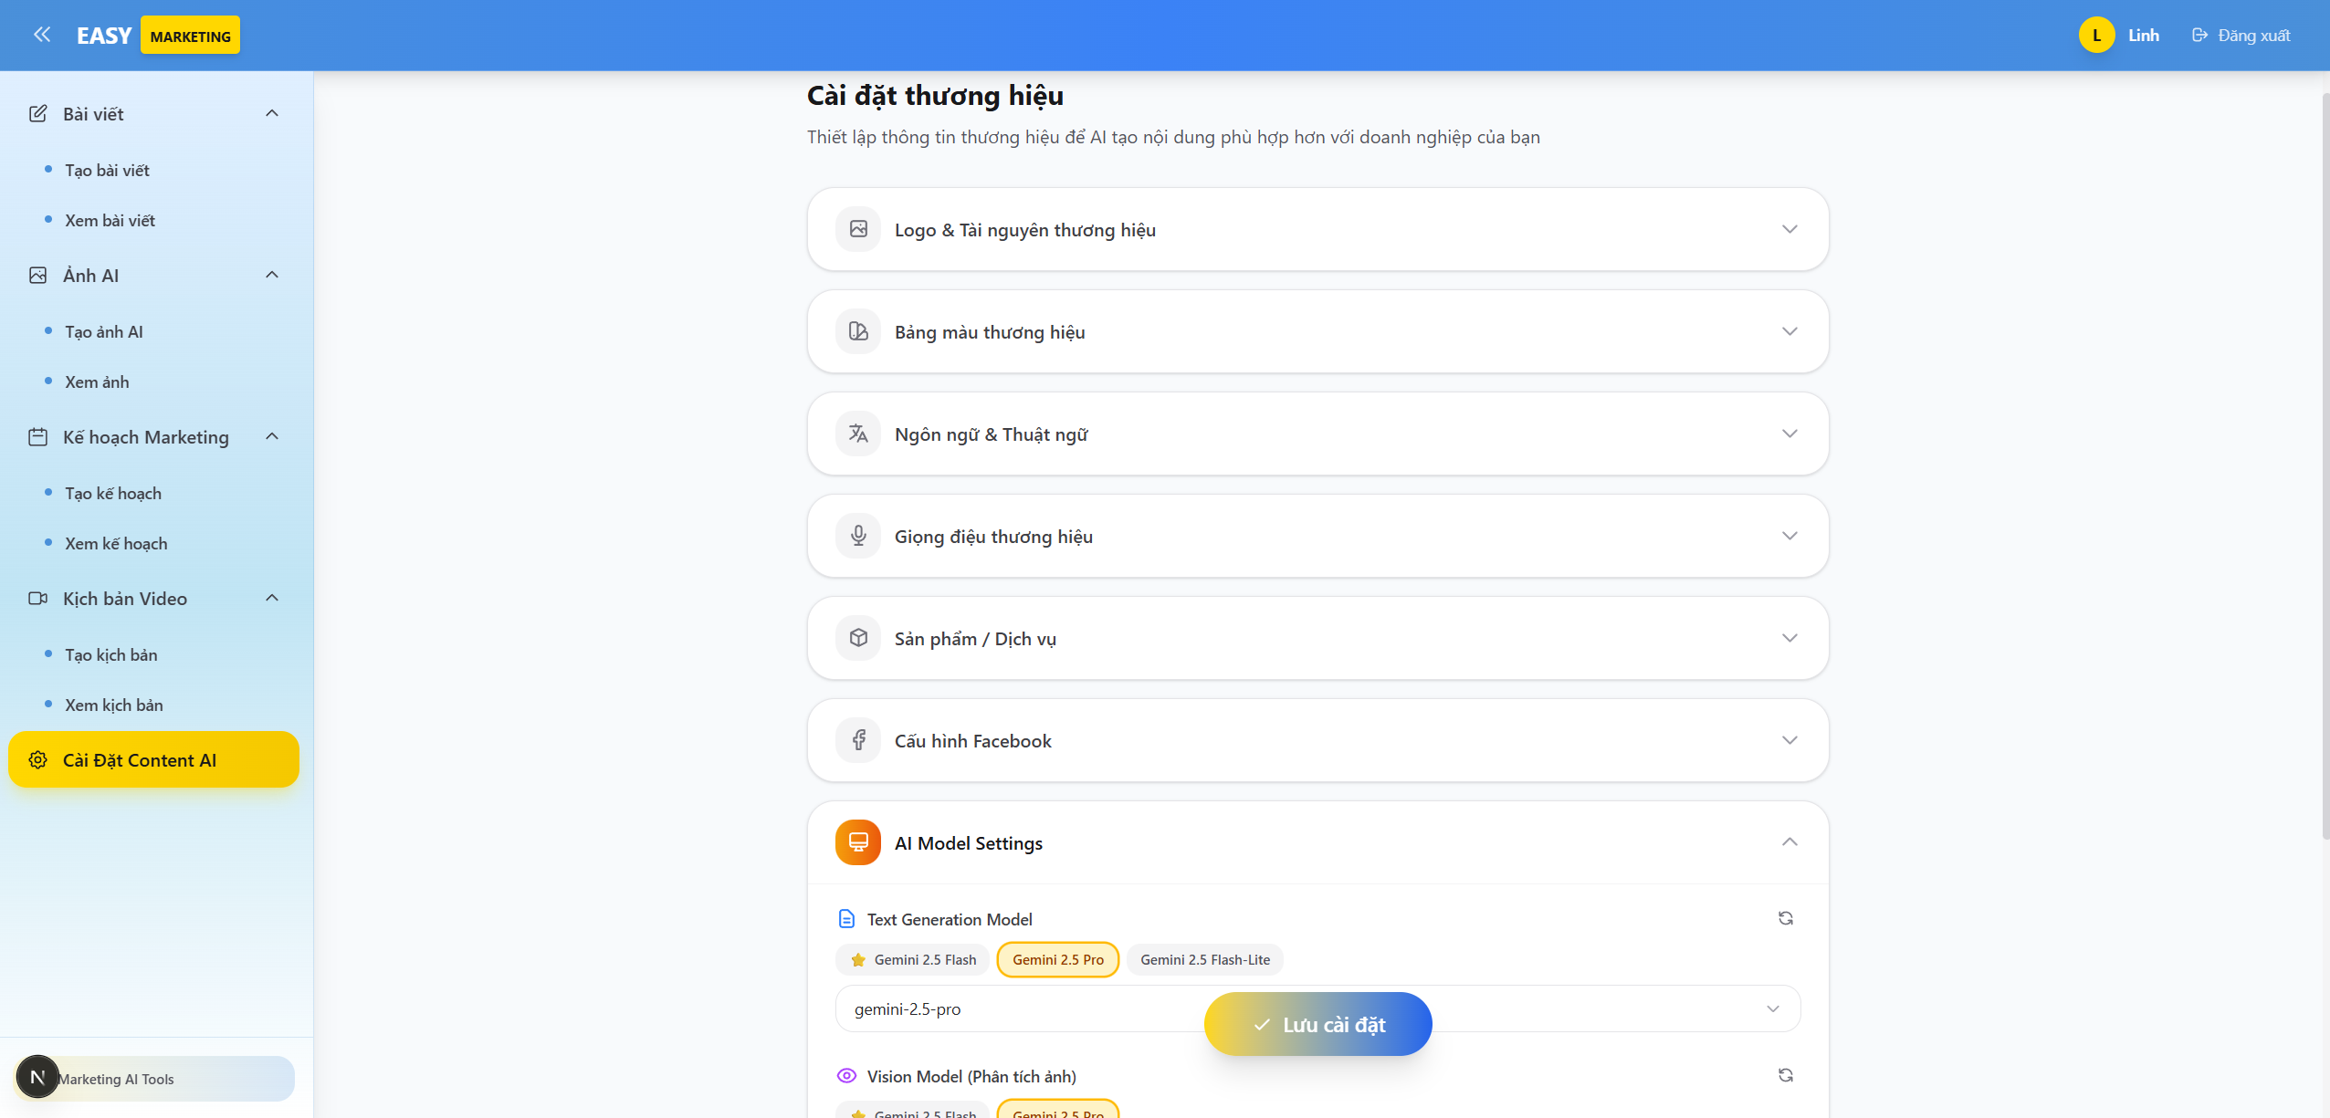Select the Gemini 2.5 Pro text model chip
Screen dimensions: 2330x1118
pos(1057,959)
